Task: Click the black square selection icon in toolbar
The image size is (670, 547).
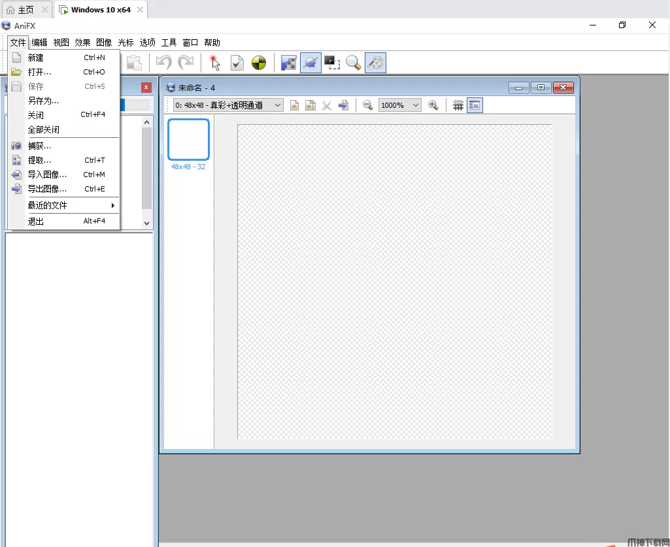Action: click(332, 63)
